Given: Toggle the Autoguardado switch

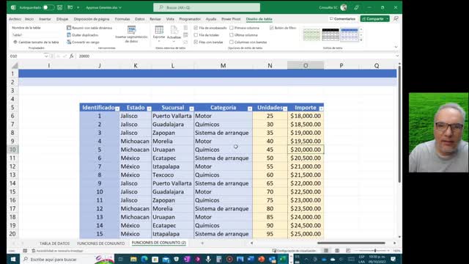Looking at the screenshot, I should pos(48,7).
